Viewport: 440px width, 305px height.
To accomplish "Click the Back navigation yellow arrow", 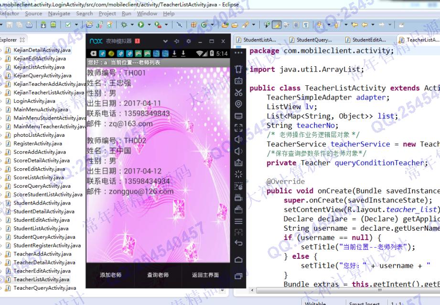I will tap(365, 25).
